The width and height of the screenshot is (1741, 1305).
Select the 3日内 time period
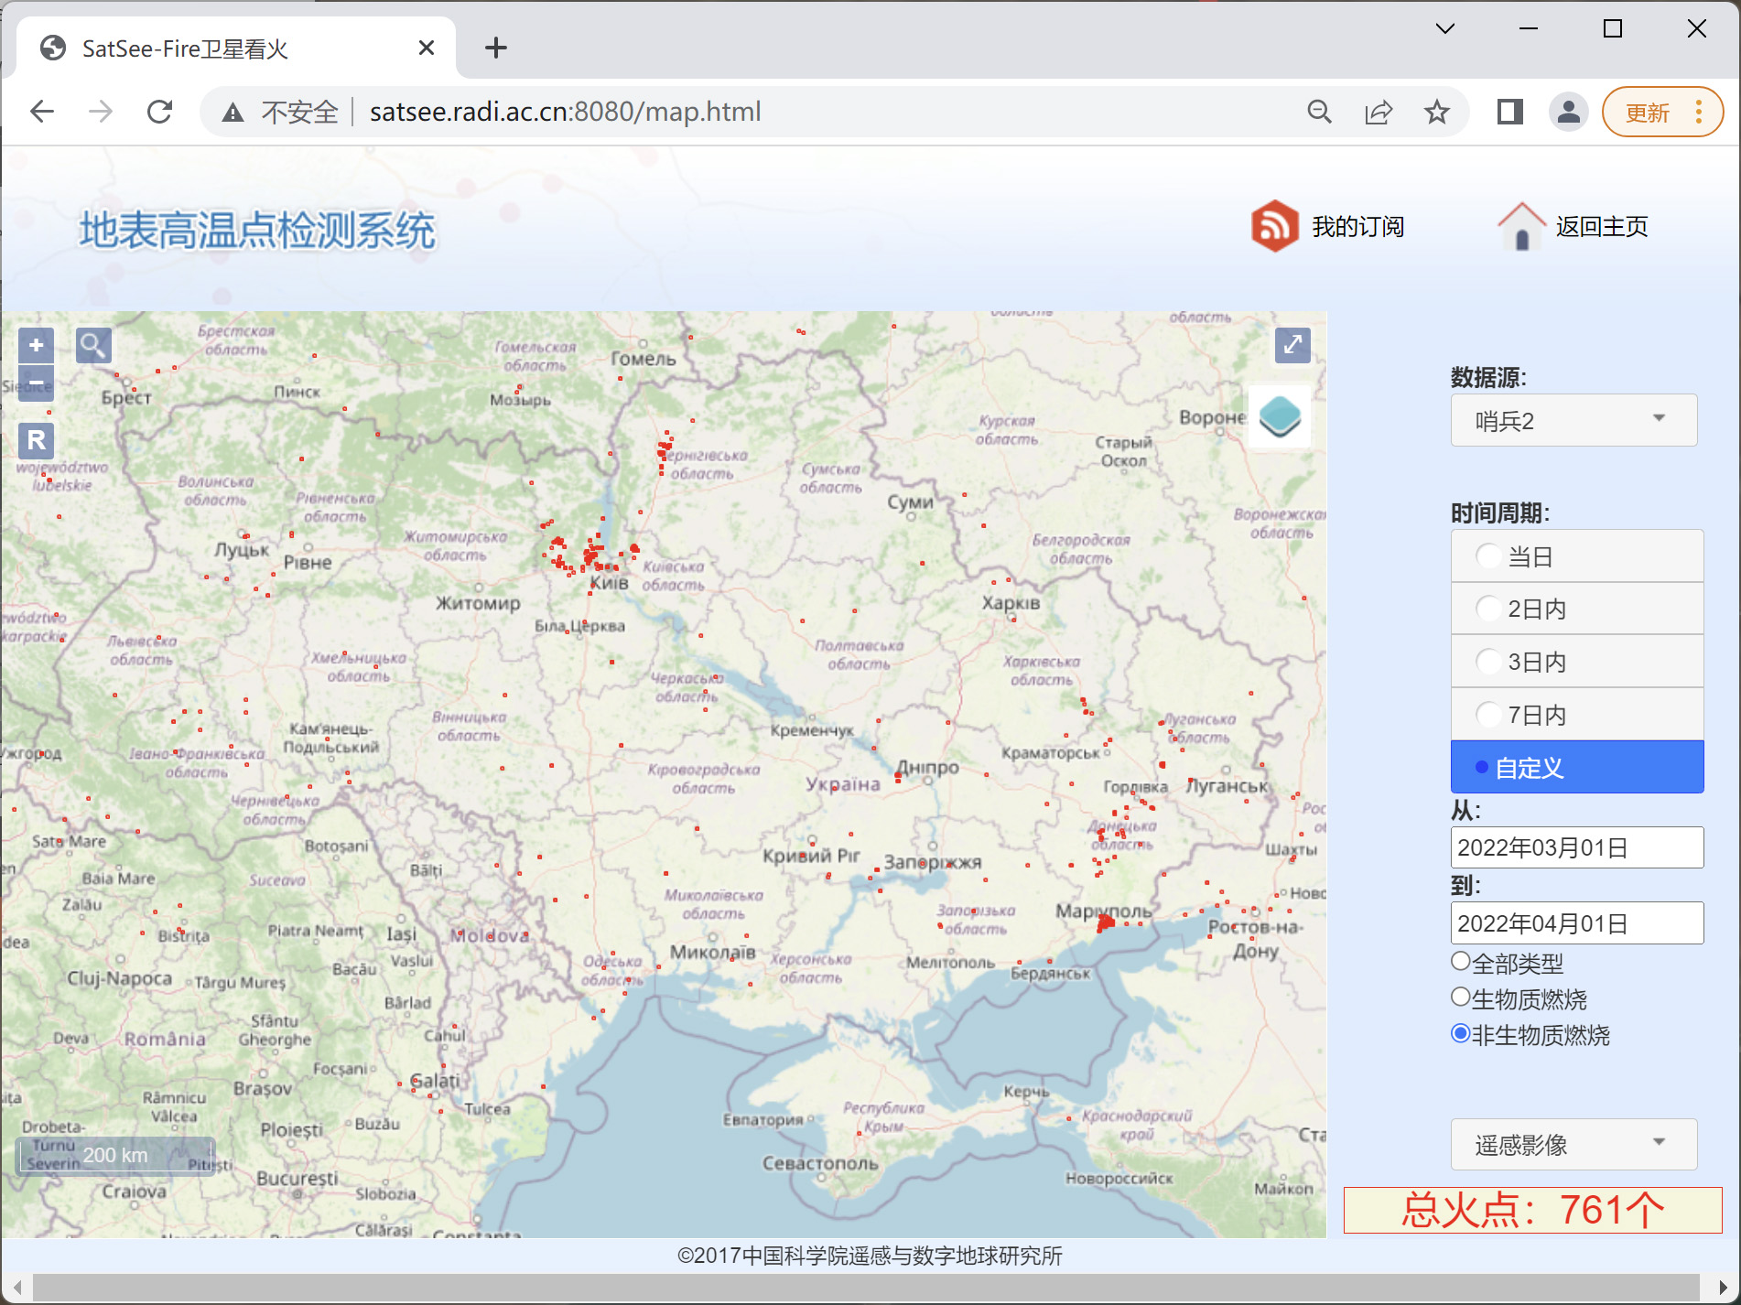(x=1577, y=661)
